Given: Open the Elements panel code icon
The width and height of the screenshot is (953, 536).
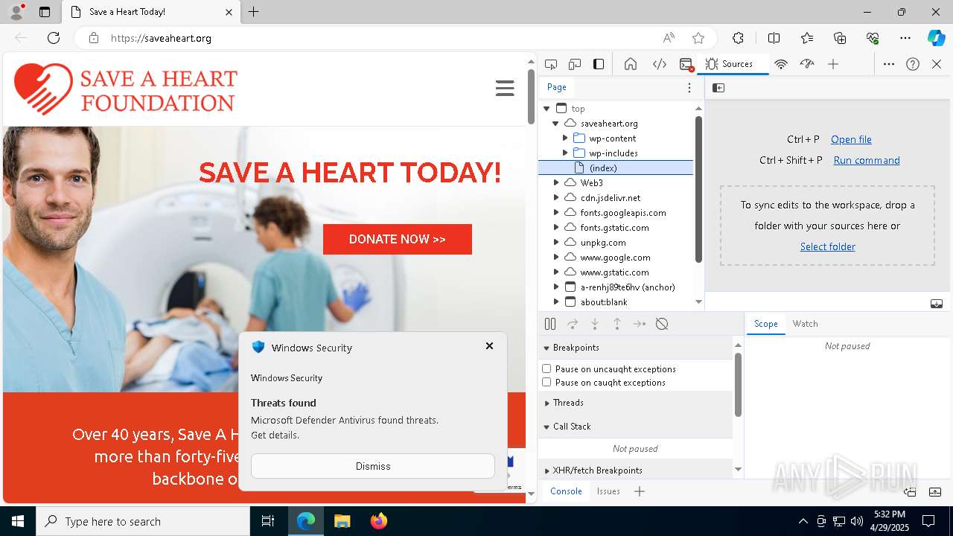Looking at the screenshot, I should coord(660,64).
